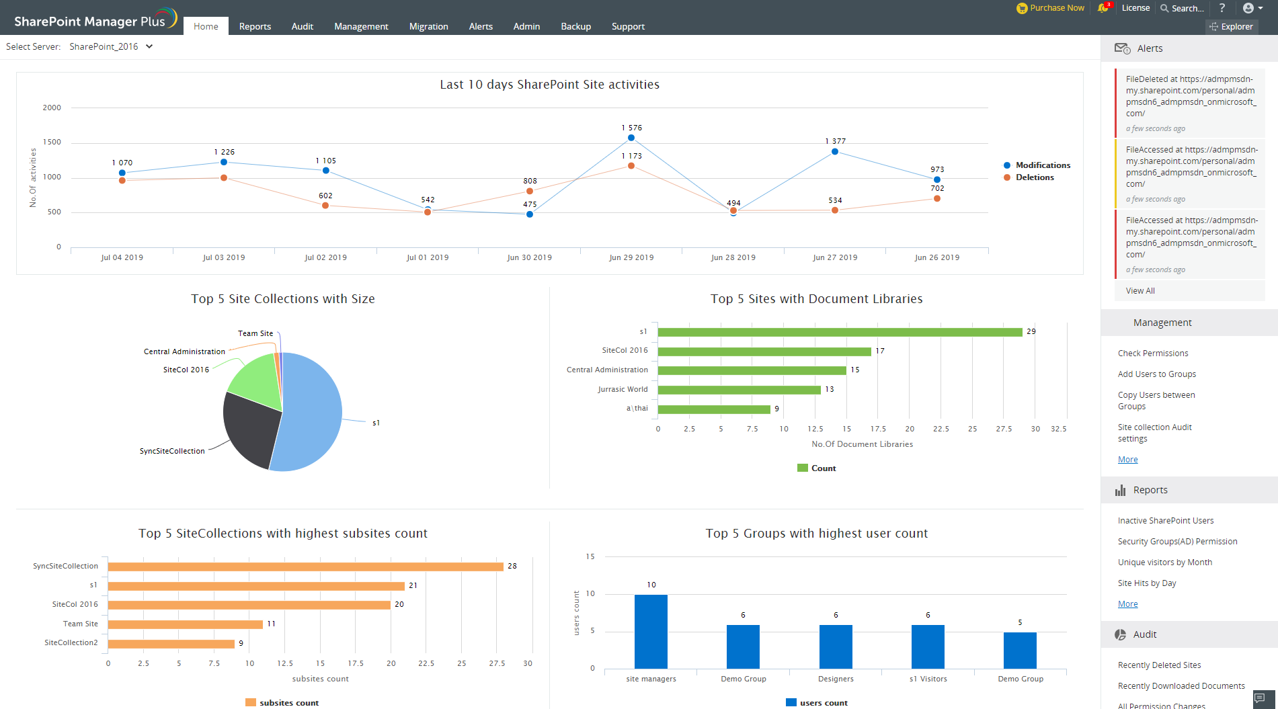
Task: Open Site Hits by Day report
Action: point(1147,583)
